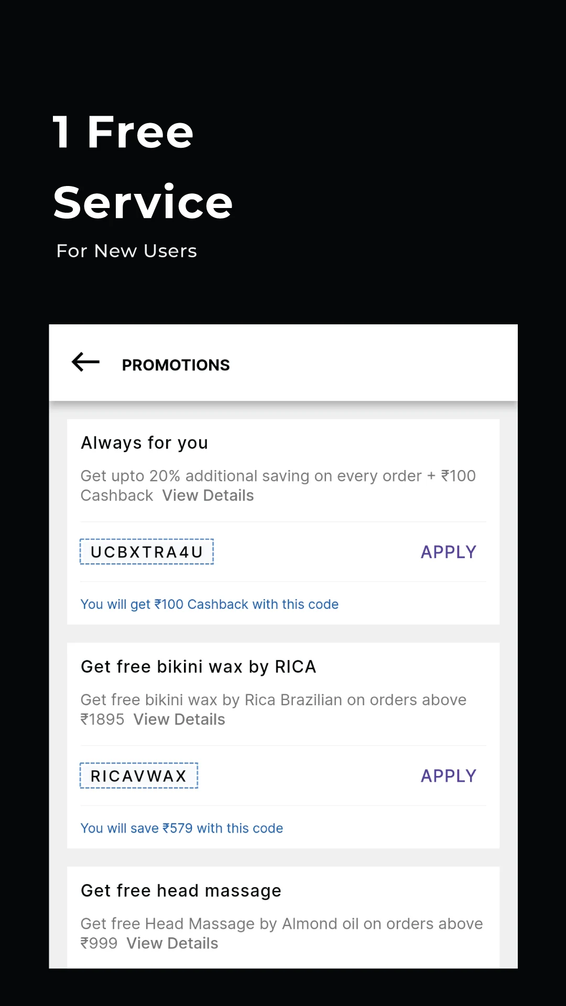Select the UCBXTRA4U coupon code box
The height and width of the screenshot is (1006, 566).
point(147,552)
